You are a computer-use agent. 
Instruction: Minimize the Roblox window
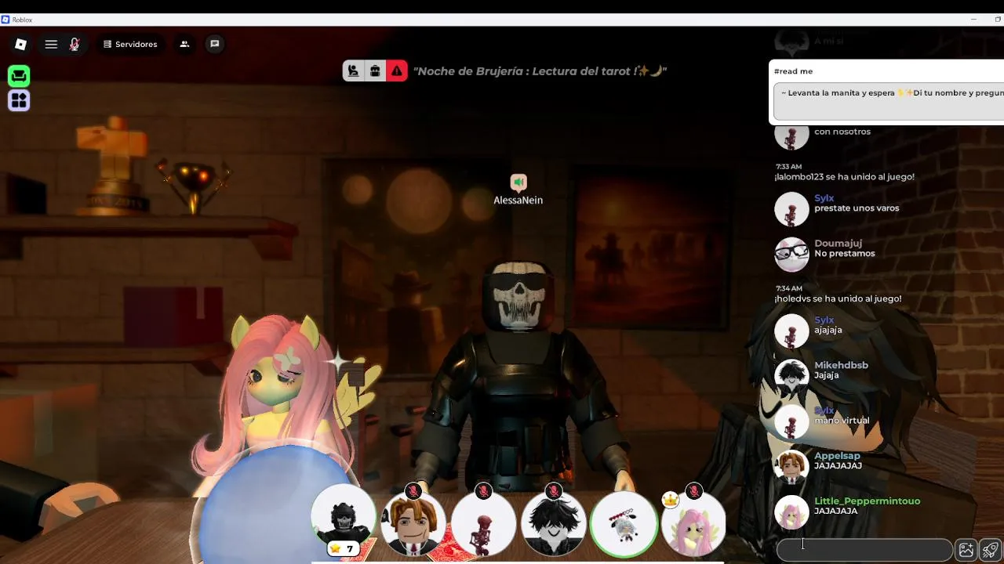(974, 20)
